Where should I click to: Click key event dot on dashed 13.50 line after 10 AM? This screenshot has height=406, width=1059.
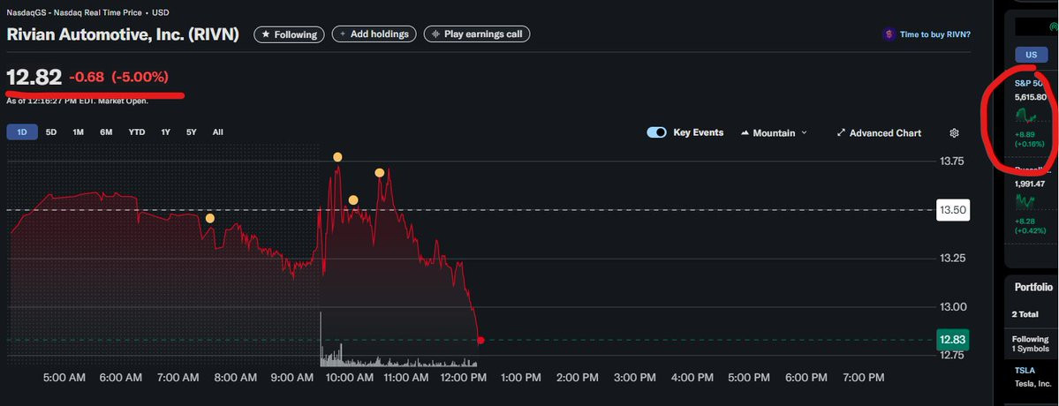click(353, 200)
